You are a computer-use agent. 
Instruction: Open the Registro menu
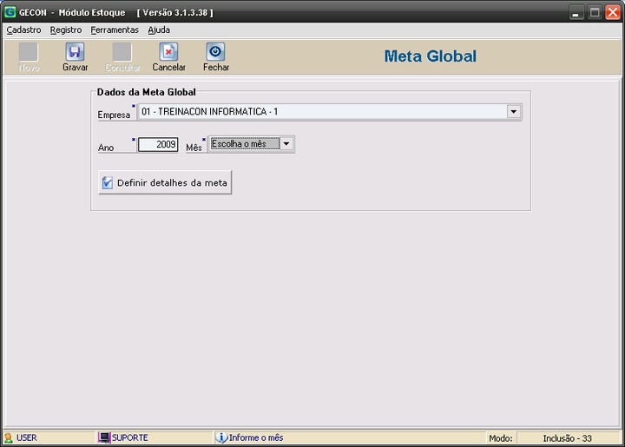[x=66, y=30]
